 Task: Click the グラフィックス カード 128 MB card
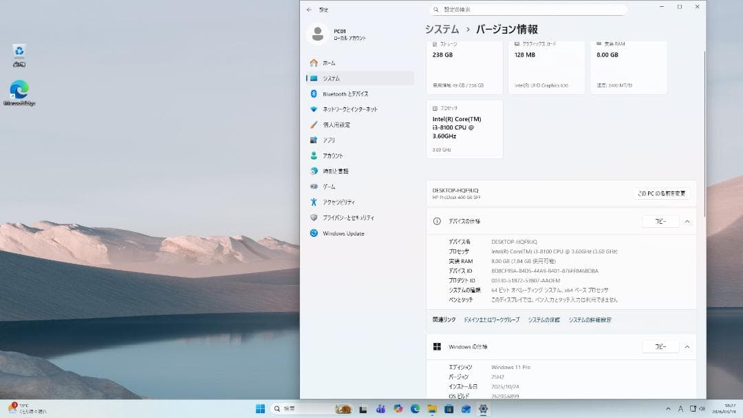[546, 67]
